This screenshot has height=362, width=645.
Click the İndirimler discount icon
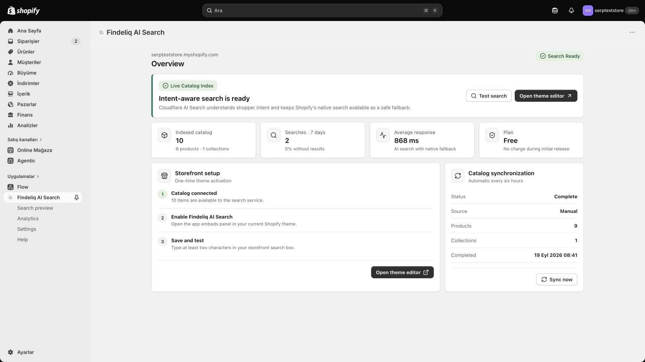point(11,83)
